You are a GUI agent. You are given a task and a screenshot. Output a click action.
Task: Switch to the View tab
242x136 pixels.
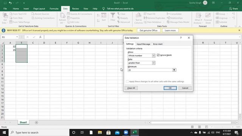pyautogui.click(x=86, y=9)
